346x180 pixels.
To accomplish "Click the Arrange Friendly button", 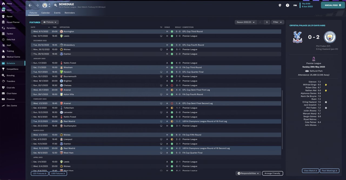I will click(272, 173).
